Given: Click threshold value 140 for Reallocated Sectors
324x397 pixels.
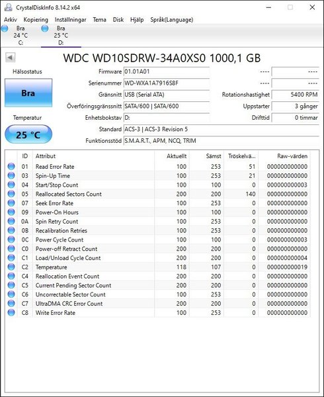Looking at the screenshot, I should (x=251, y=194).
